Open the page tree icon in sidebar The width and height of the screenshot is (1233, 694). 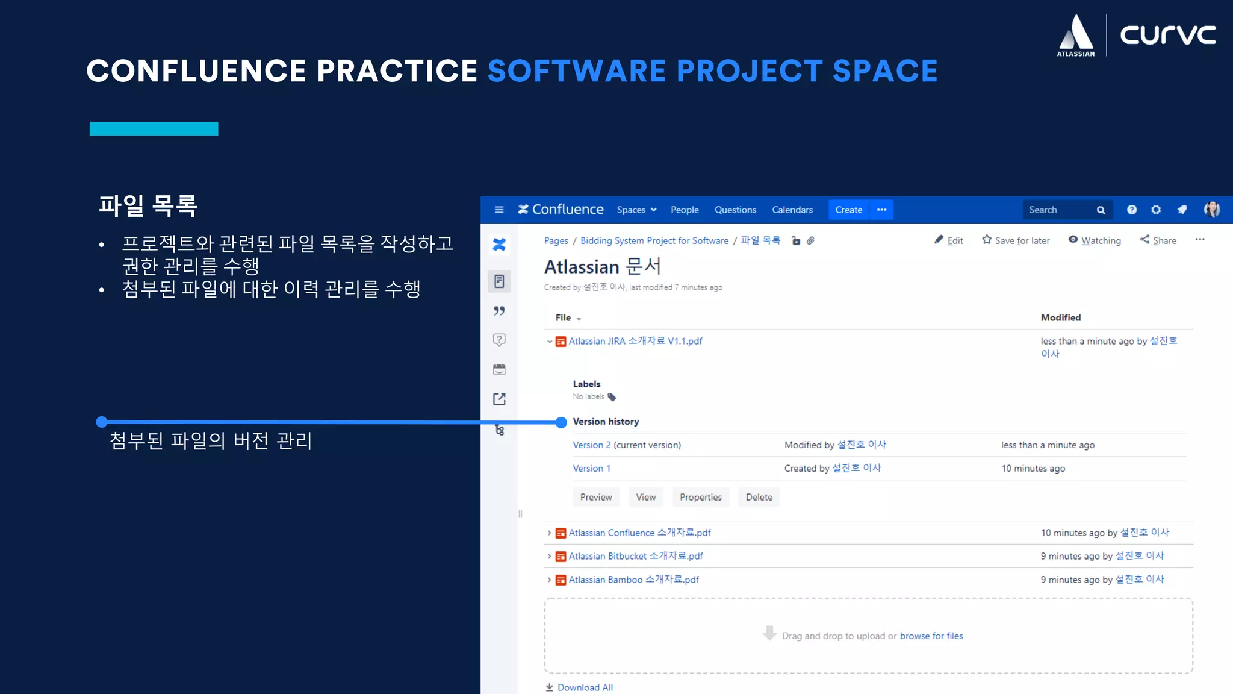pos(499,430)
